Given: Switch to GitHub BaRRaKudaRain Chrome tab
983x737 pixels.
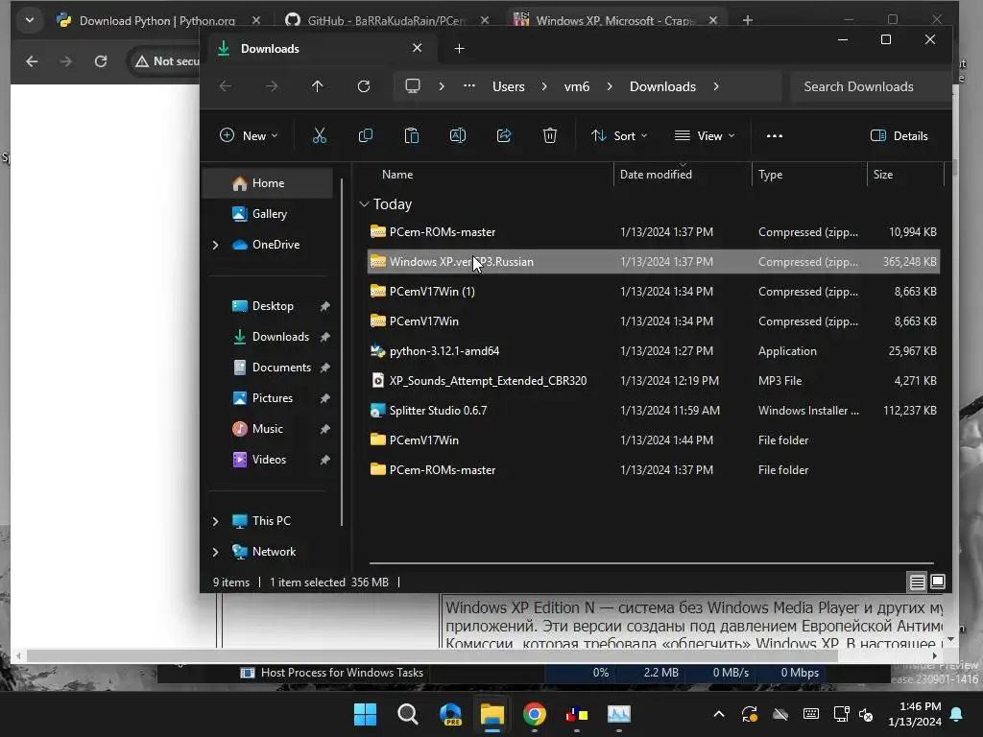Looking at the screenshot, I should (386, 21).
